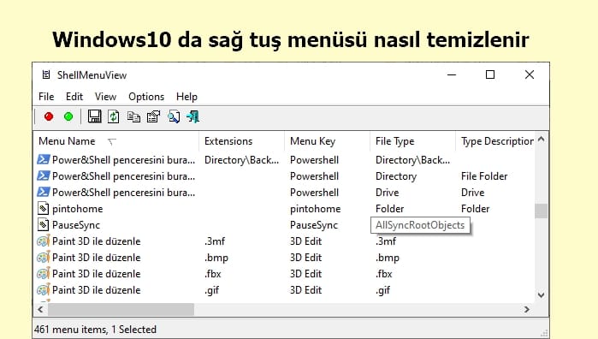Minimize the ShellMenuView window
598x339 pixels.
452,74
